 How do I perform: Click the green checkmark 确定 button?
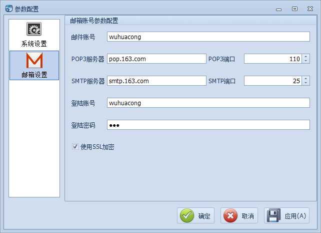pyautogui.click(x=195, y=215)
